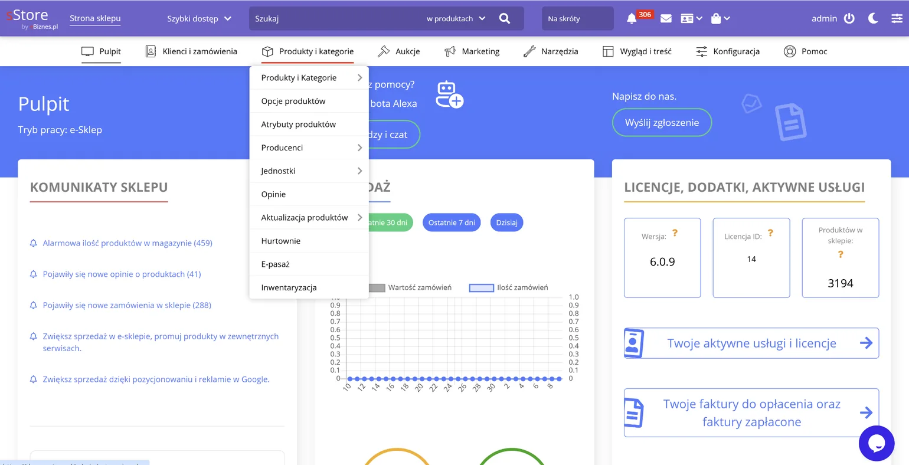This screenshot has width=909, height=465.
Task: Expand Szybki dostęp dropdown
Action: [199, 18]
